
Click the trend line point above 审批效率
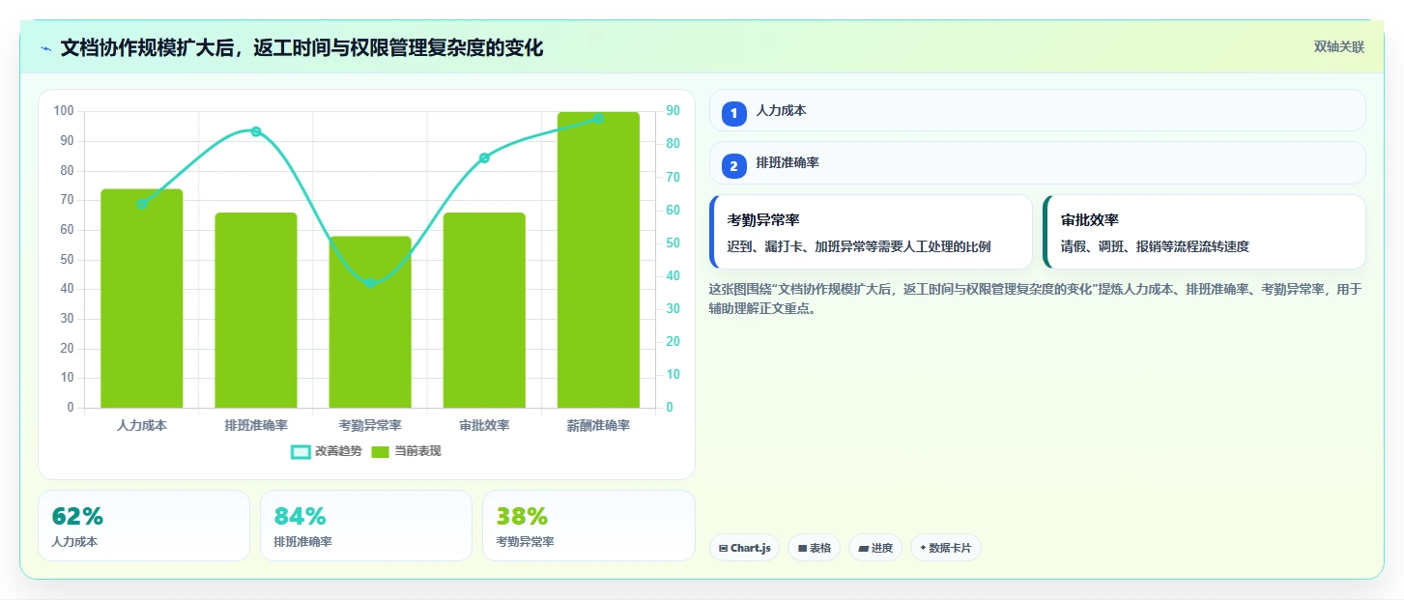pyautogui.click(x=484, y=157)
